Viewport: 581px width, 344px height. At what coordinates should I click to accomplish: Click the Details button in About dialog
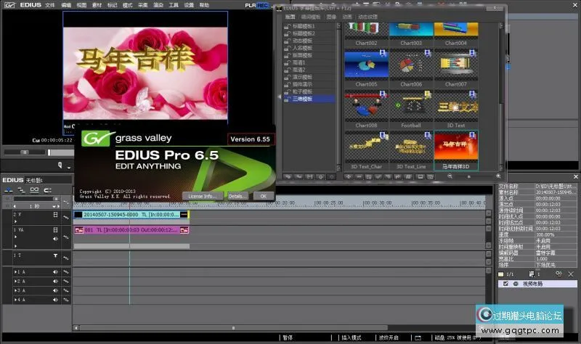237,196
